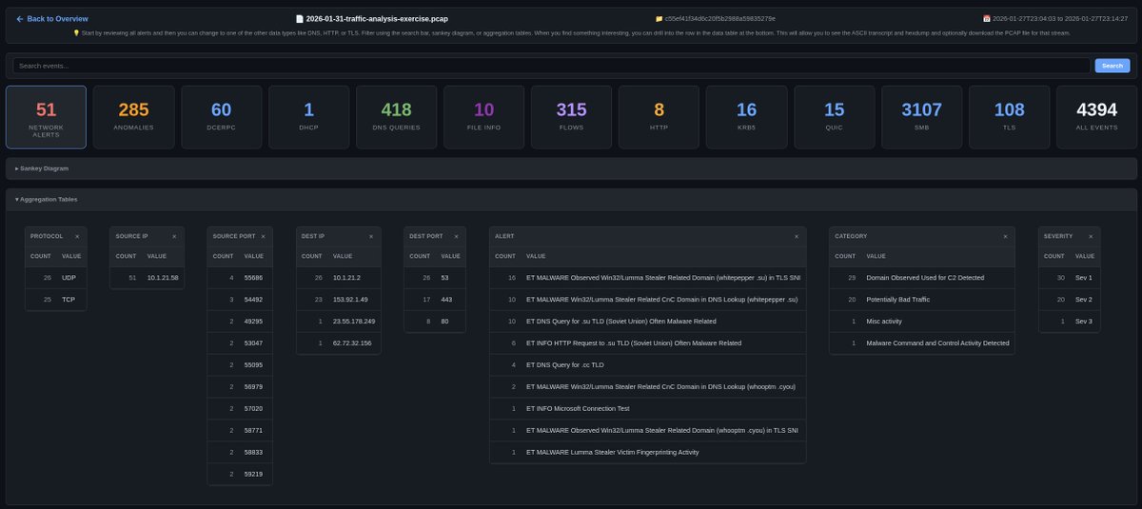Open the DHCP events card
1142x509 pixels.
[309, 117]
